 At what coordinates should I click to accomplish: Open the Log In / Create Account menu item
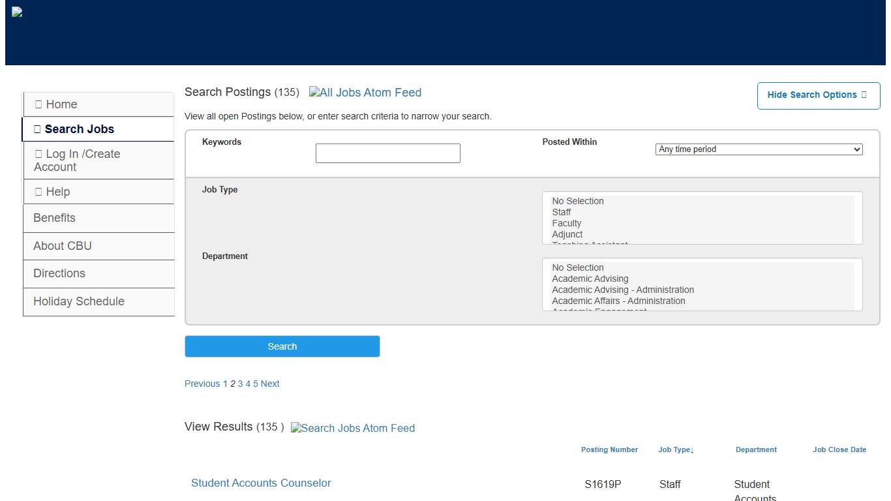77,160
